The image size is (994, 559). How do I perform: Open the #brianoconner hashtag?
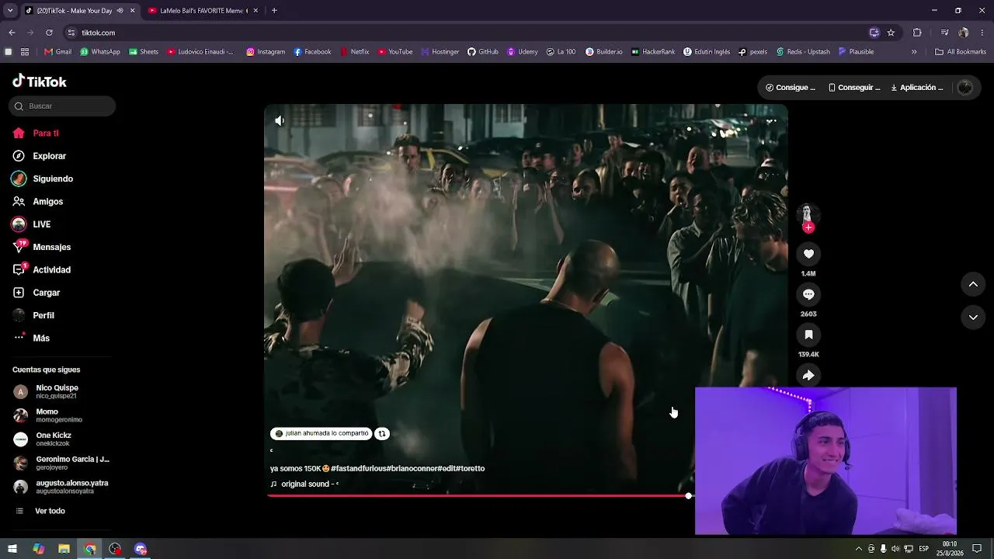click(x=412, y=468)
